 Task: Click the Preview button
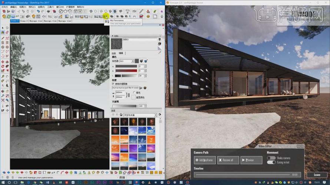(x=251, y=160)
